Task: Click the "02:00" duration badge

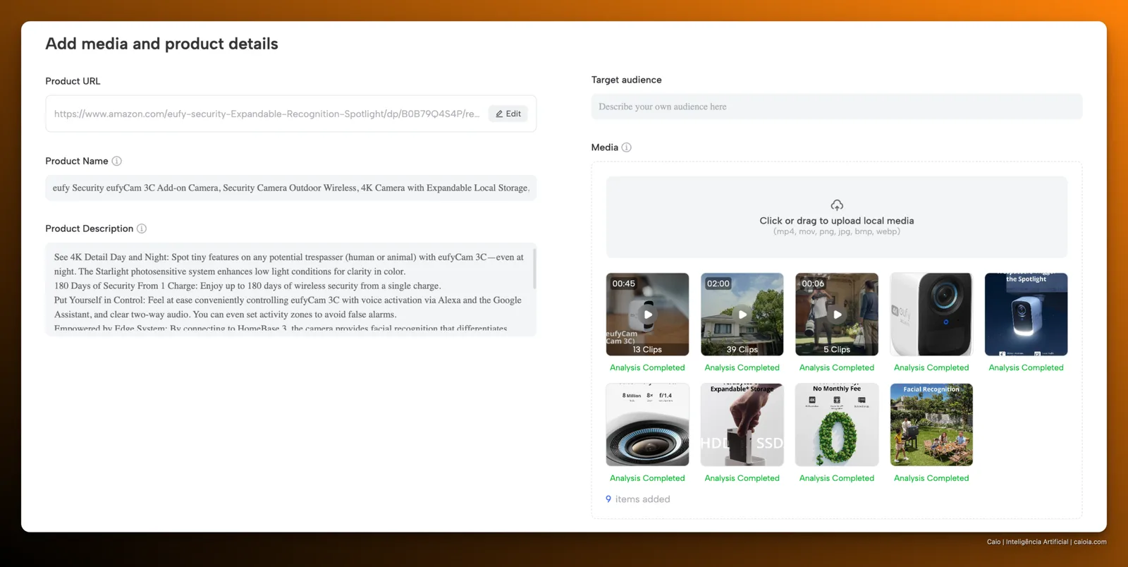Action: (x=718, y=283)
